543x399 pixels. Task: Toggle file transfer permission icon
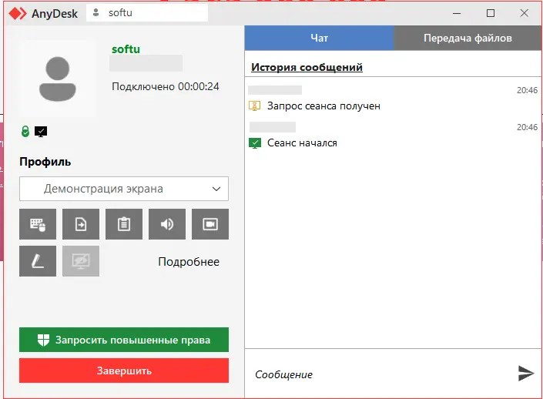(81, 224)
